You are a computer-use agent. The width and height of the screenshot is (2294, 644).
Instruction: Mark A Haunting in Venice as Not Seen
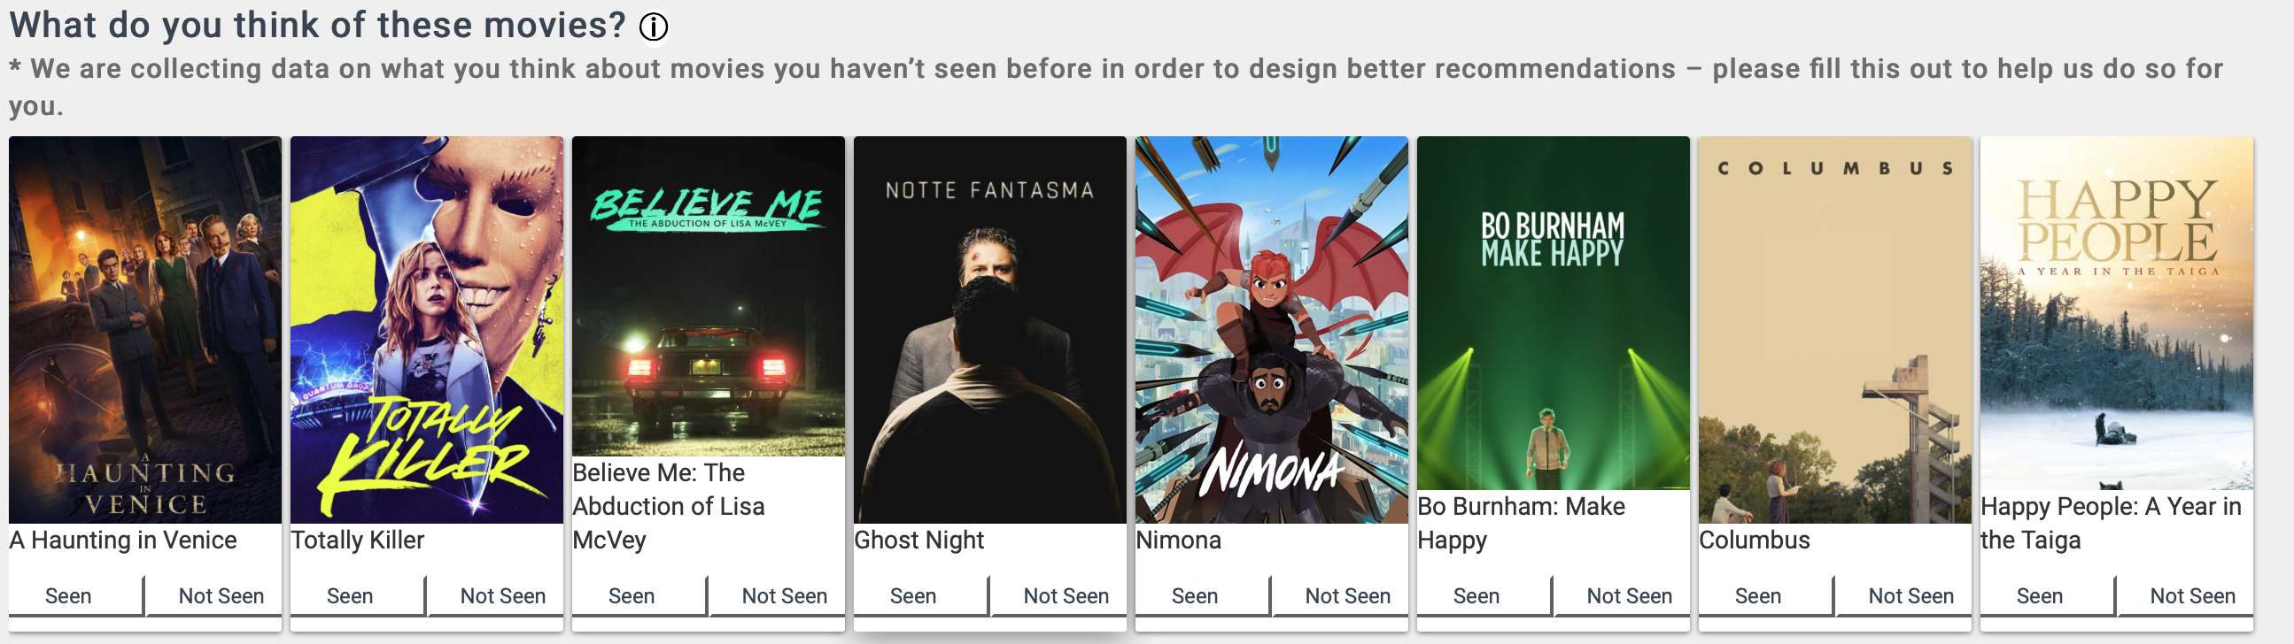click(221, 596)
